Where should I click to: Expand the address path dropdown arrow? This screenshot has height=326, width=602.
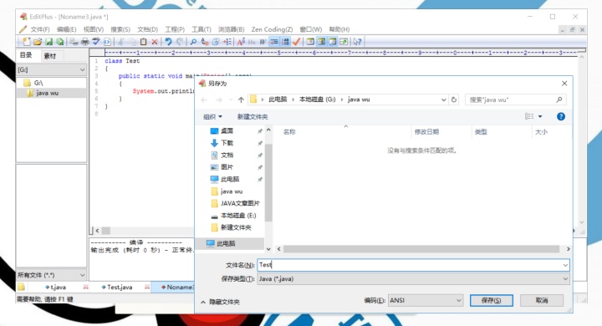443,99
